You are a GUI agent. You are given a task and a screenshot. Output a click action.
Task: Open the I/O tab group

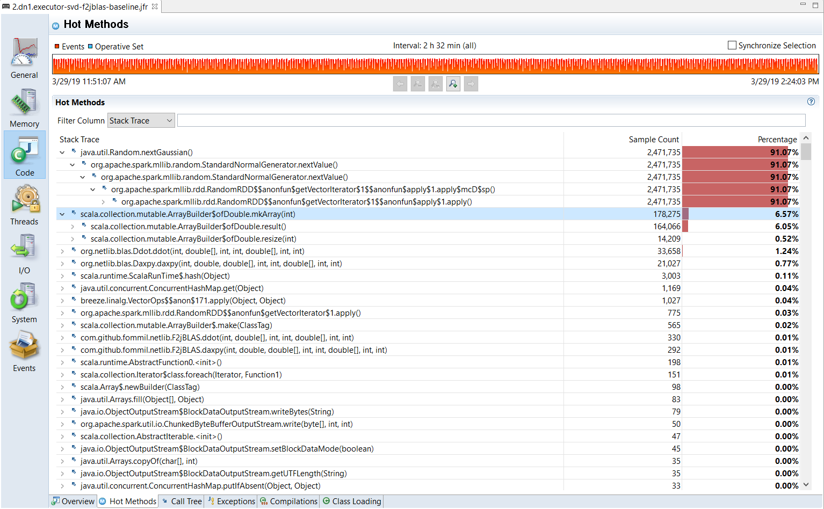[x=25, y=253]
